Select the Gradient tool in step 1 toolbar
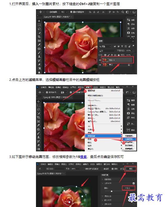The image size is (165, 207). coord(39,68)
